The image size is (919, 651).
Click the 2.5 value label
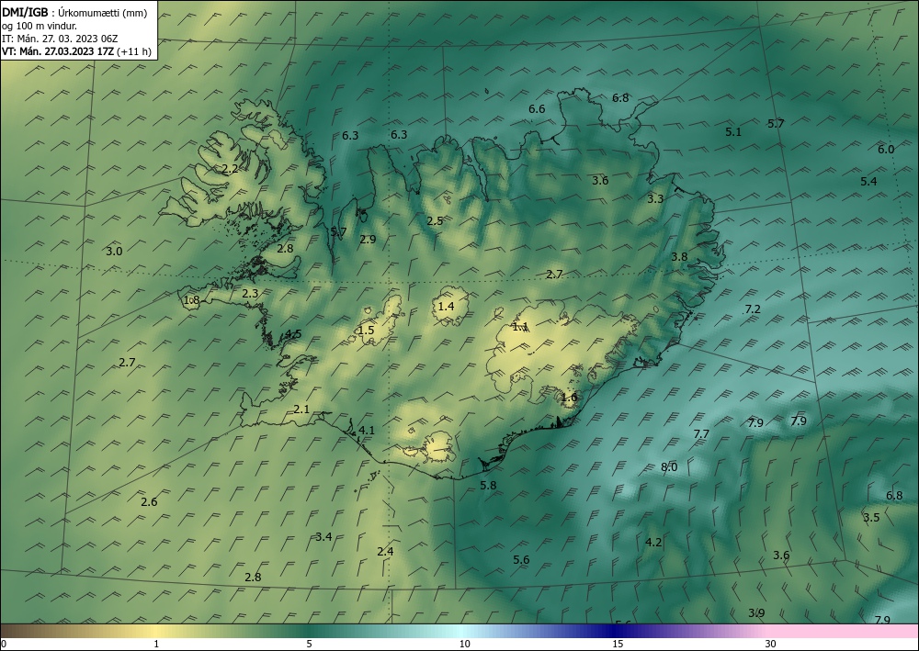tap(435, 220)
